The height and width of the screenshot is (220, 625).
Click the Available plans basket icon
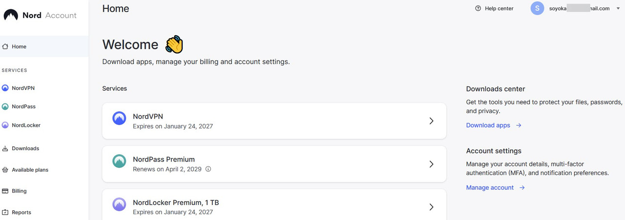[5, 170]
